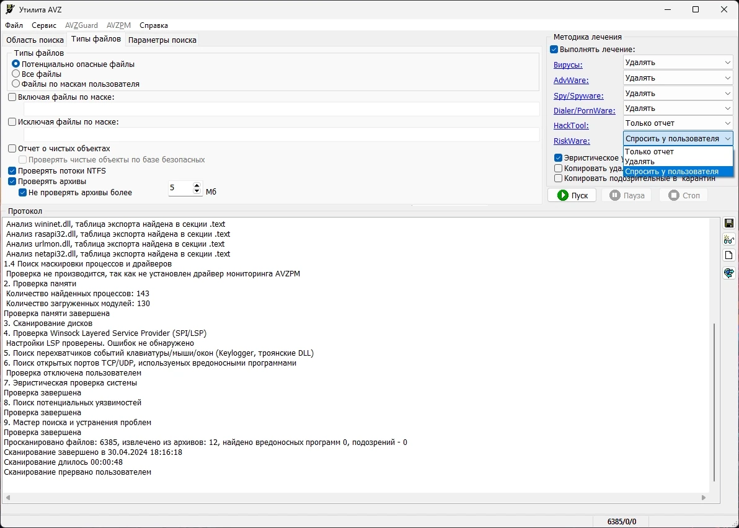The height and width of the screenshot is (528, 739).
Task: Save the protocol with floppy disk icon
Action: 728,223
